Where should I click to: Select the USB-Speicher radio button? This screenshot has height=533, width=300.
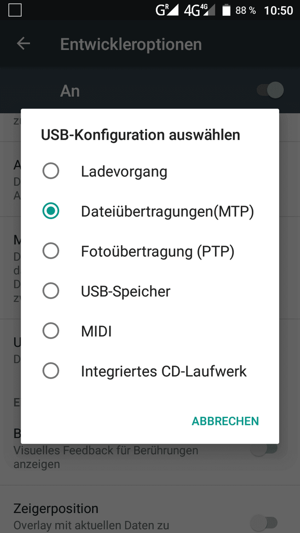coord(51,291)
